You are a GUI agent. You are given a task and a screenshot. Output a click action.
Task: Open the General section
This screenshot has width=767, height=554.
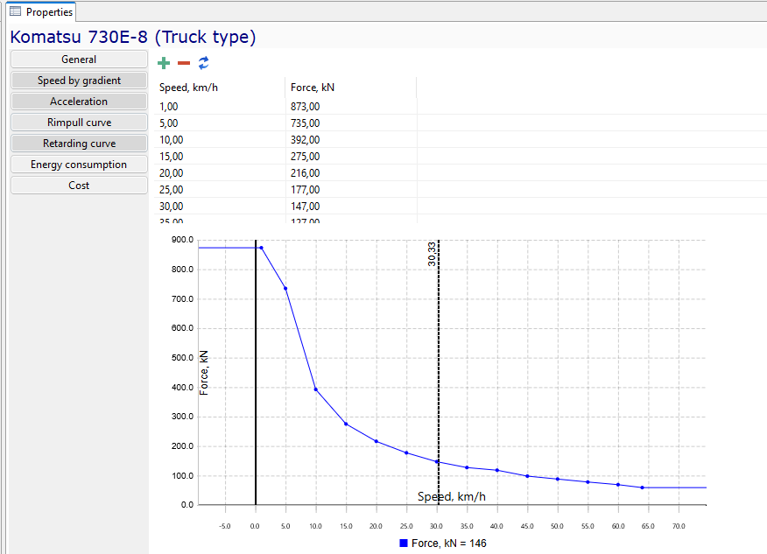(x=79, y=60)
